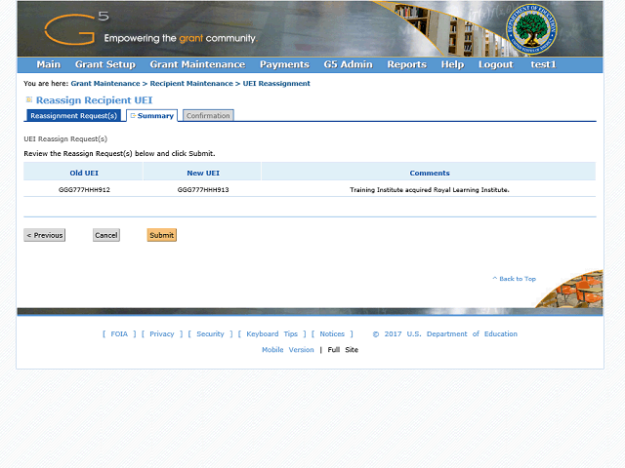
Task: Click the test1 user name
Action: [x=543, y=64]
